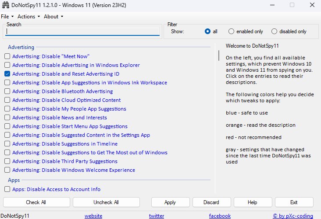Open the twitter link

click(157, 216)
